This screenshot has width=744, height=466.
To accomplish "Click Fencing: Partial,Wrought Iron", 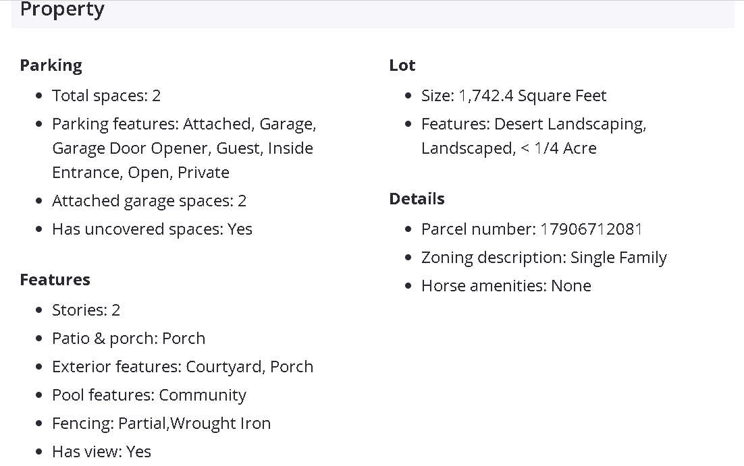I will [161, 424].
